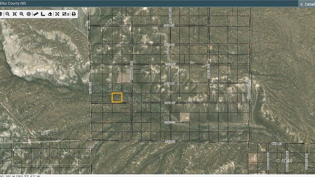Click the coordinates readout at bottom
Image resolution: width=315 pixels, height=177 pixels.
(20, 176)
